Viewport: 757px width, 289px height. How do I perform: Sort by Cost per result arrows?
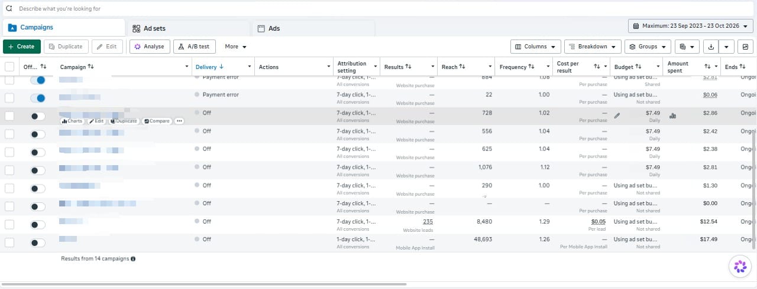pos(597,67)
